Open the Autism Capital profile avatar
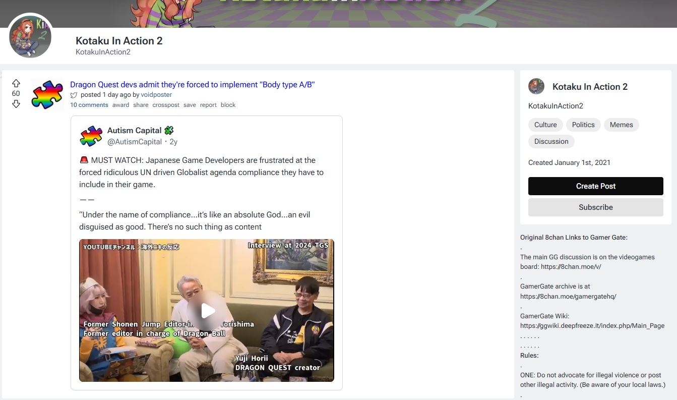Viewport: 677px width, 400px height. tap(91, 136)
